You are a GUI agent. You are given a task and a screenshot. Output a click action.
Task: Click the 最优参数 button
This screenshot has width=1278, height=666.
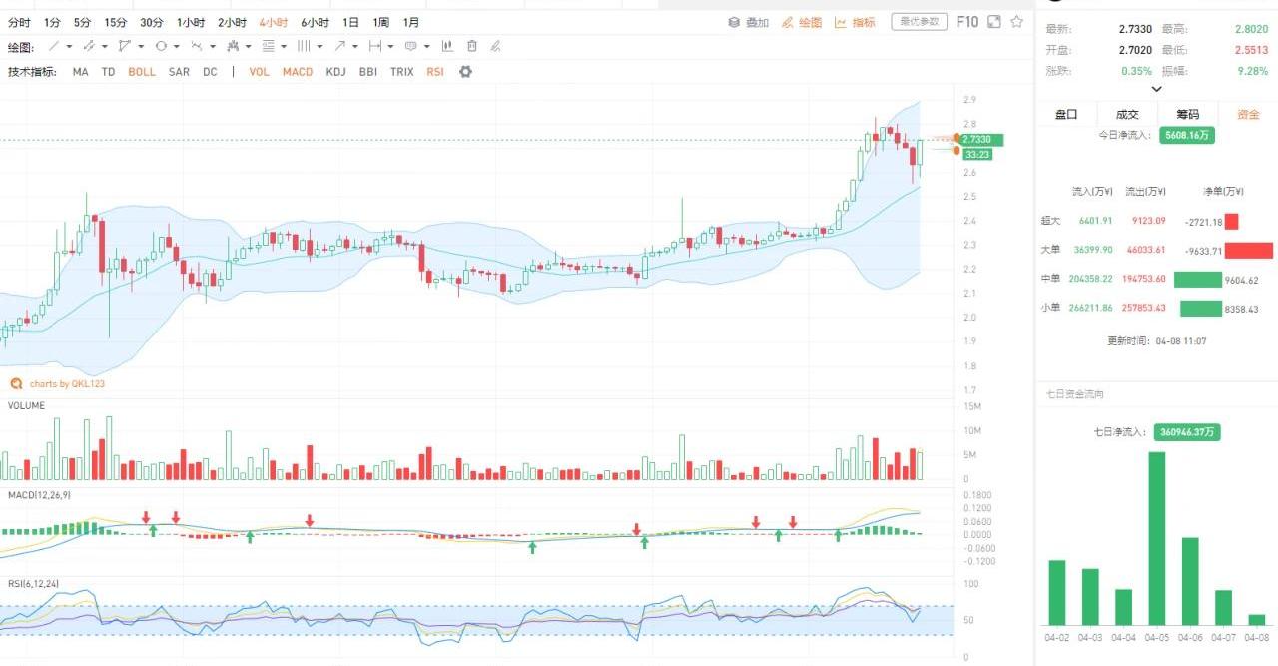919,22
